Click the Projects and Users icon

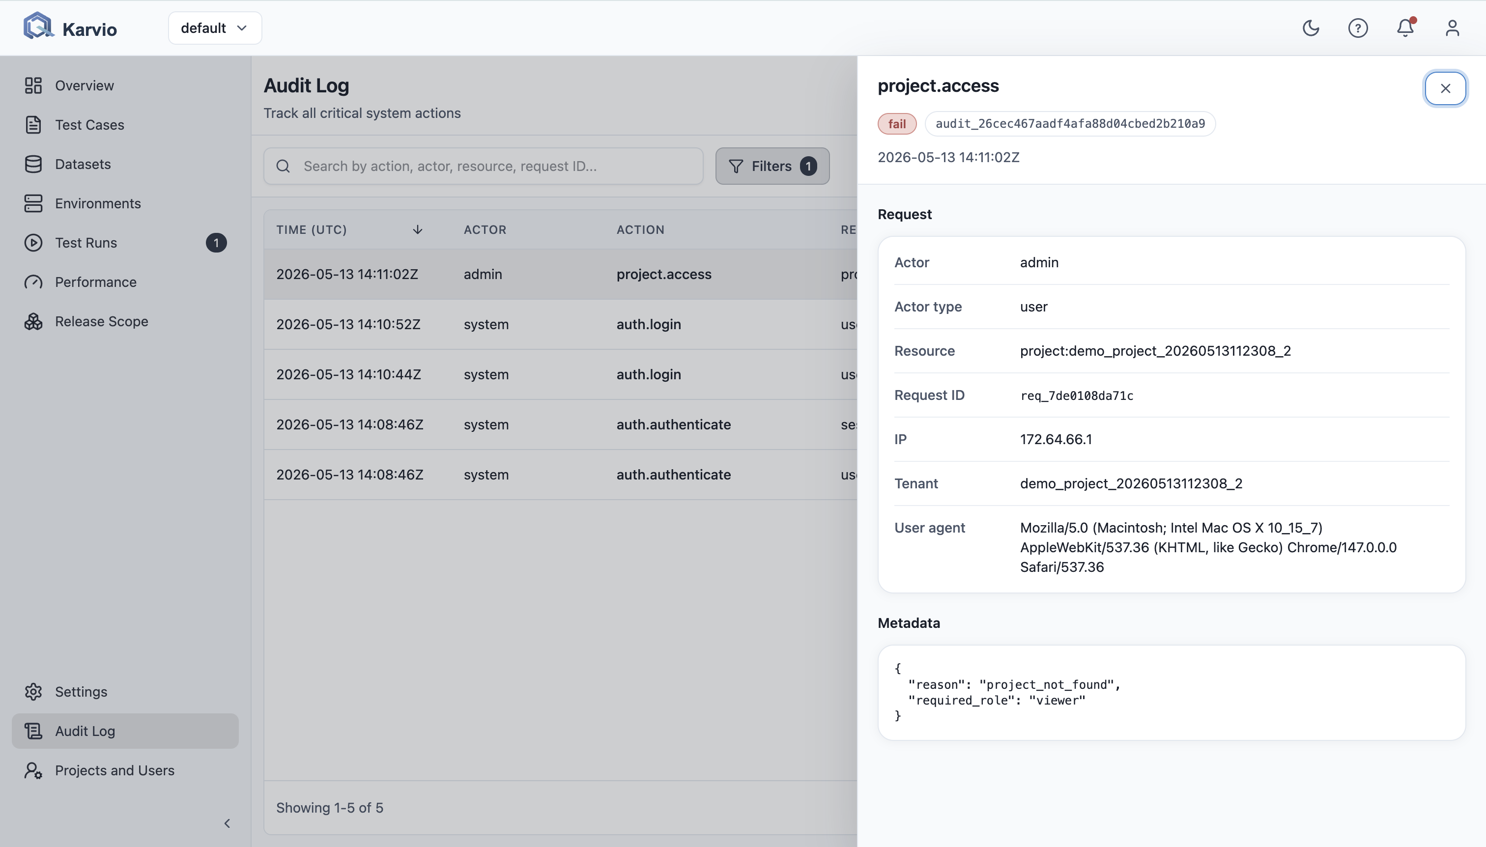coord(33,770)
